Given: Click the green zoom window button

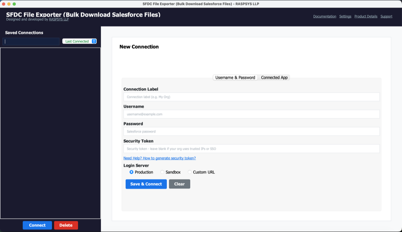Looking at the screenshot, I should pyautogui.click(x=14, y=4).
